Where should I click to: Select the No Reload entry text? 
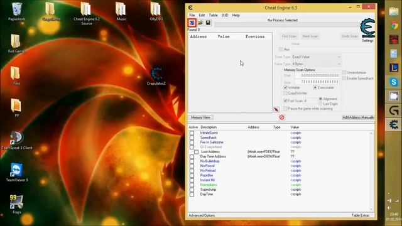point(208,171)
